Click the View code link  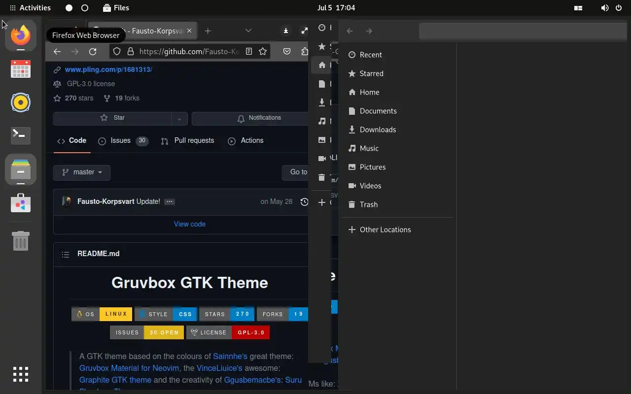coord(190,224)
